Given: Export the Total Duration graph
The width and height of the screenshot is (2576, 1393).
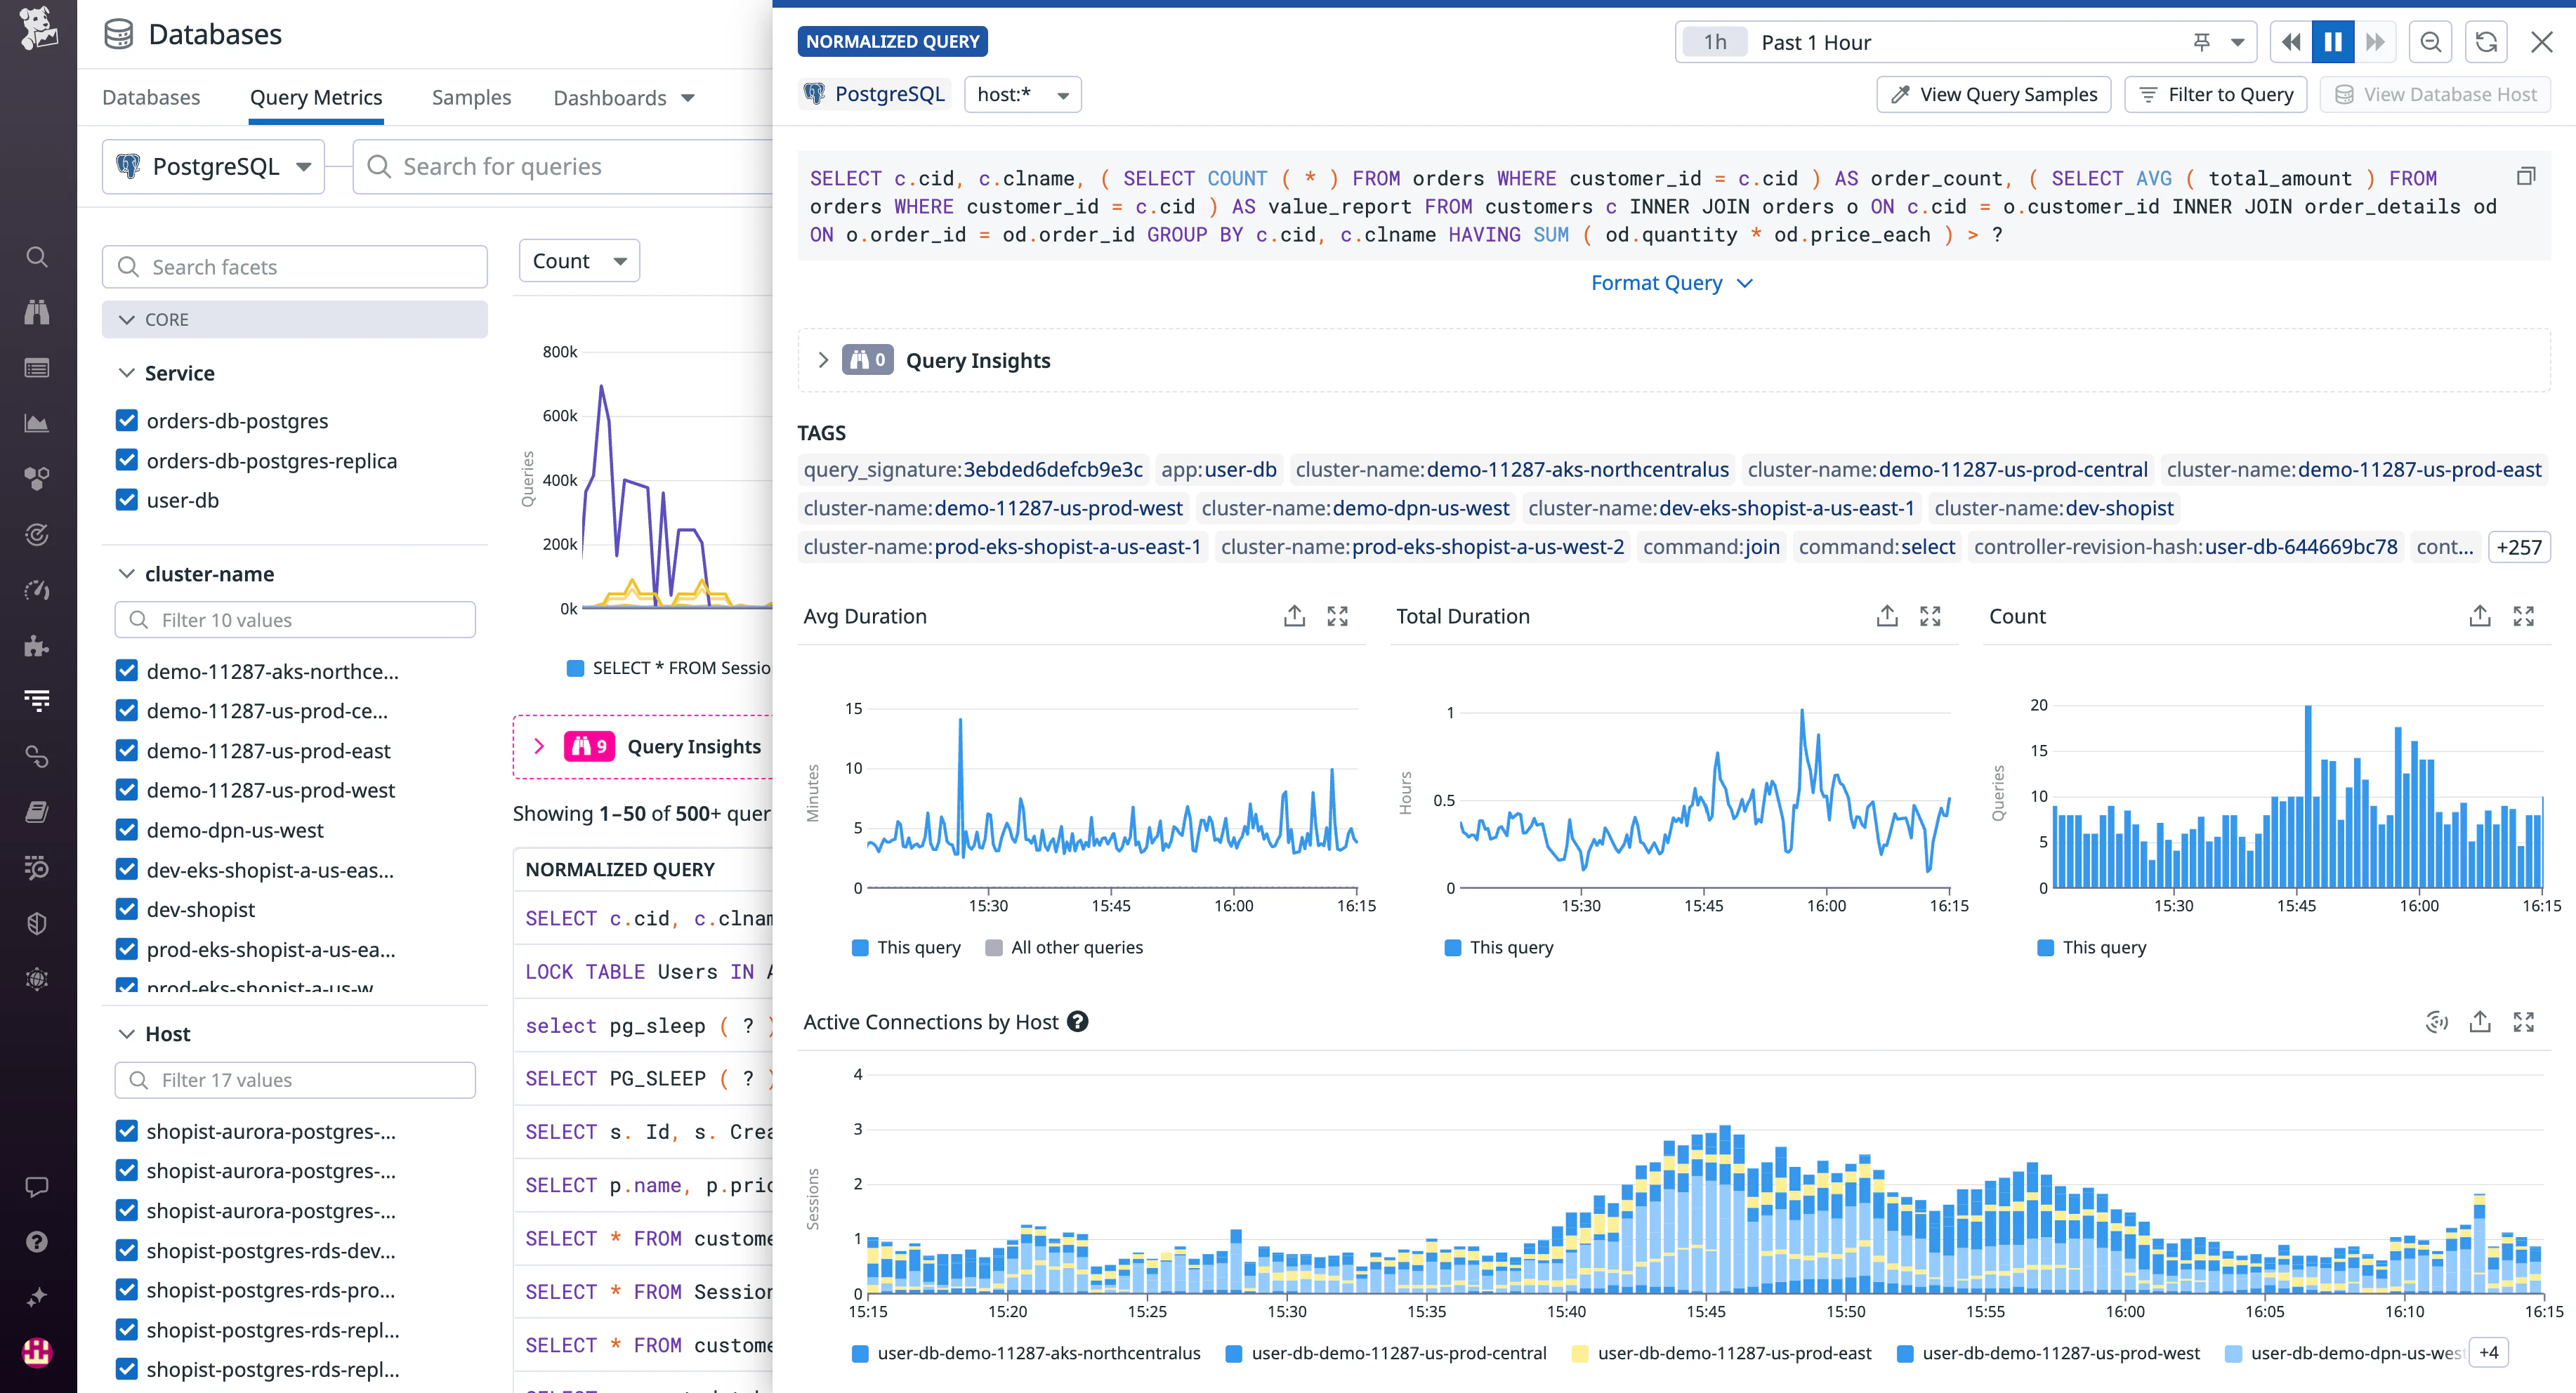Looking at the screenshot, I should click(1887, 616).
